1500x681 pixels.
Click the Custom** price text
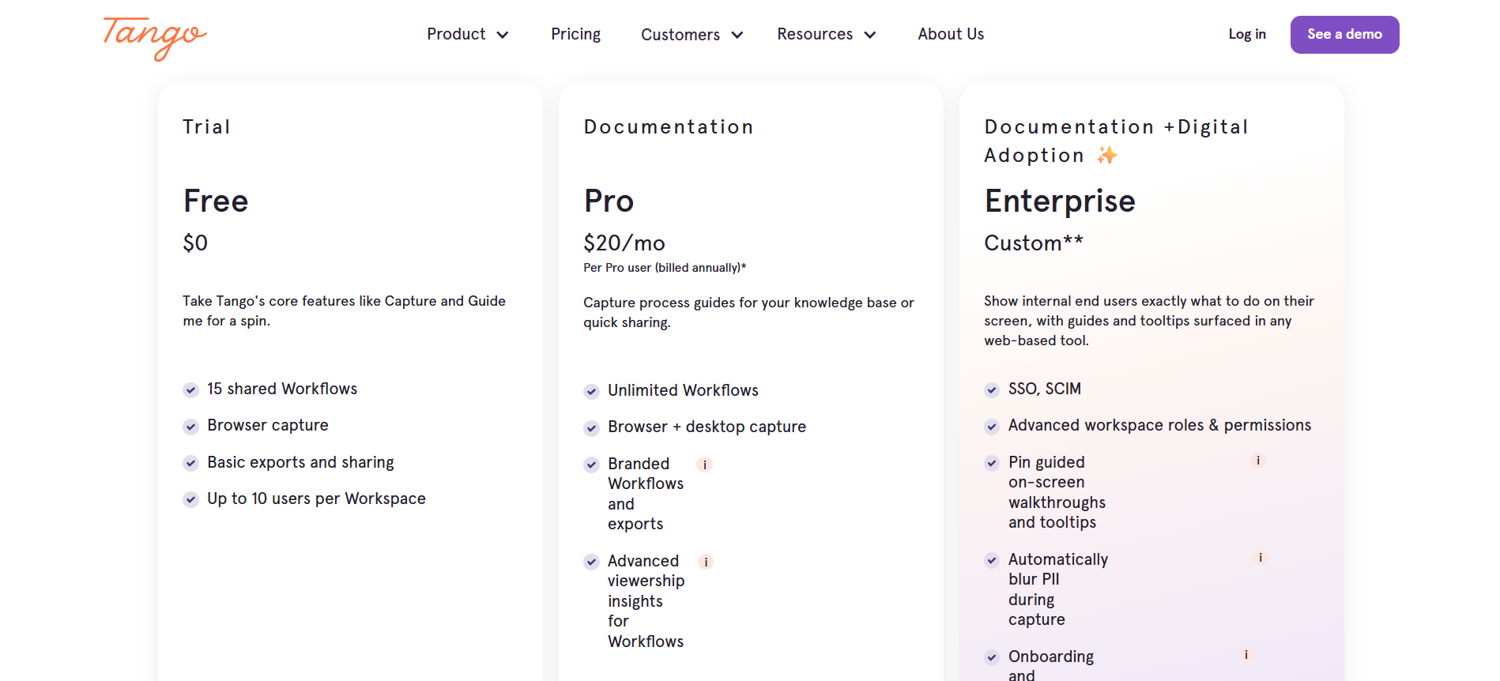point(1034,243)
